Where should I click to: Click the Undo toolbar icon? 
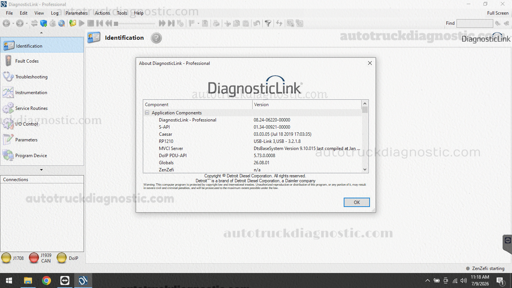tap(257, 23)
